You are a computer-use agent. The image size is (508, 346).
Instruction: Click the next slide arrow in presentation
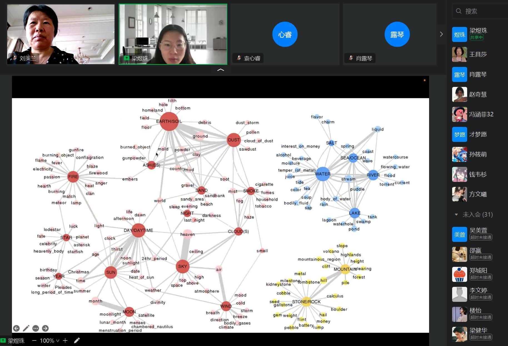45,329
